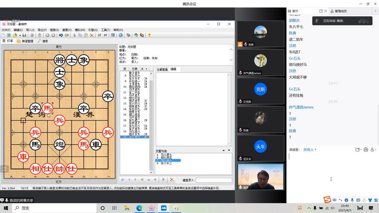Viewport: 379px width, 213px height.
Task: Click the Tencent Meeting taskbar icon
Action: click(x=164, y=208)
